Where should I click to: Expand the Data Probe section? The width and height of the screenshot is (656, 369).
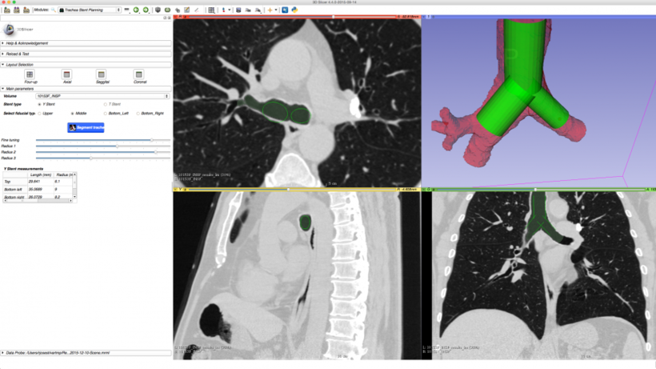86,353
